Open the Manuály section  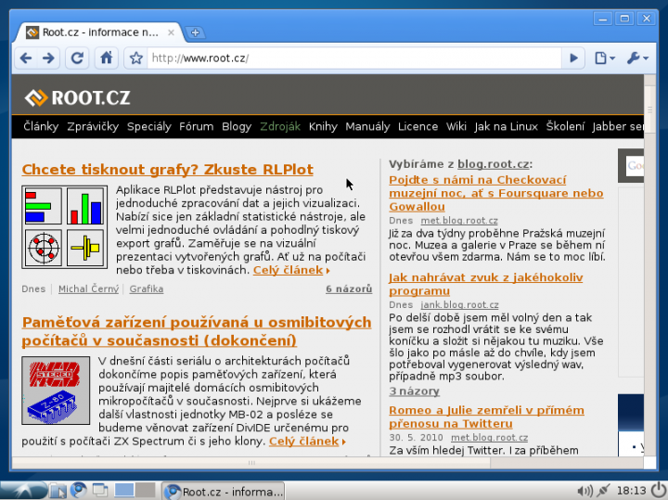(367, 126)
